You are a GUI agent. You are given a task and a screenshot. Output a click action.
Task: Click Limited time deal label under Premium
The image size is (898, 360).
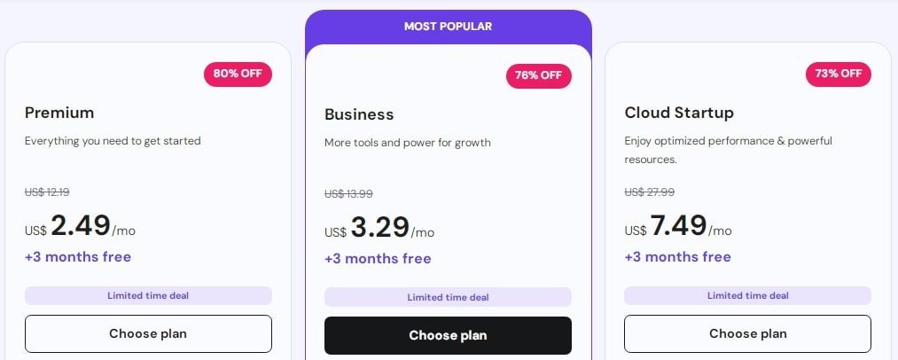[x=148, y=295]
